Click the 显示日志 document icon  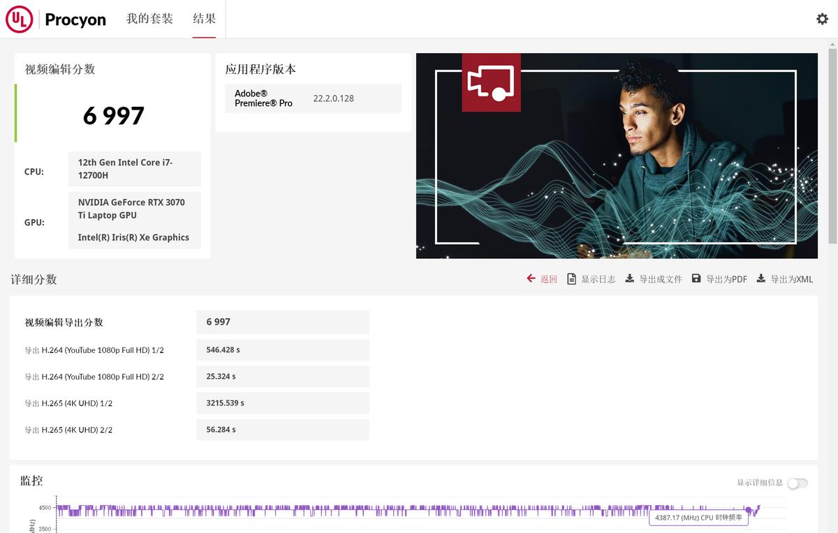(570, 278)
